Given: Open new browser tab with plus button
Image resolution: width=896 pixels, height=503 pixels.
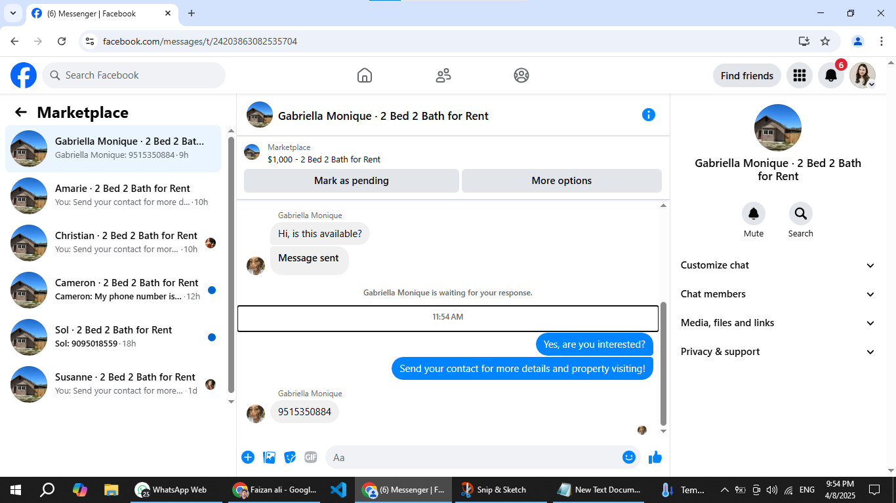Looking at the screenshot, I should pyautogui.click(x=192, y=13).
